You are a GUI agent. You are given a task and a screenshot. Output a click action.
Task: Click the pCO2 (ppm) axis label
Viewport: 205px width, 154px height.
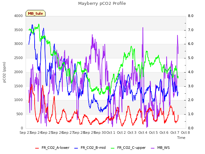click(4, 72)
